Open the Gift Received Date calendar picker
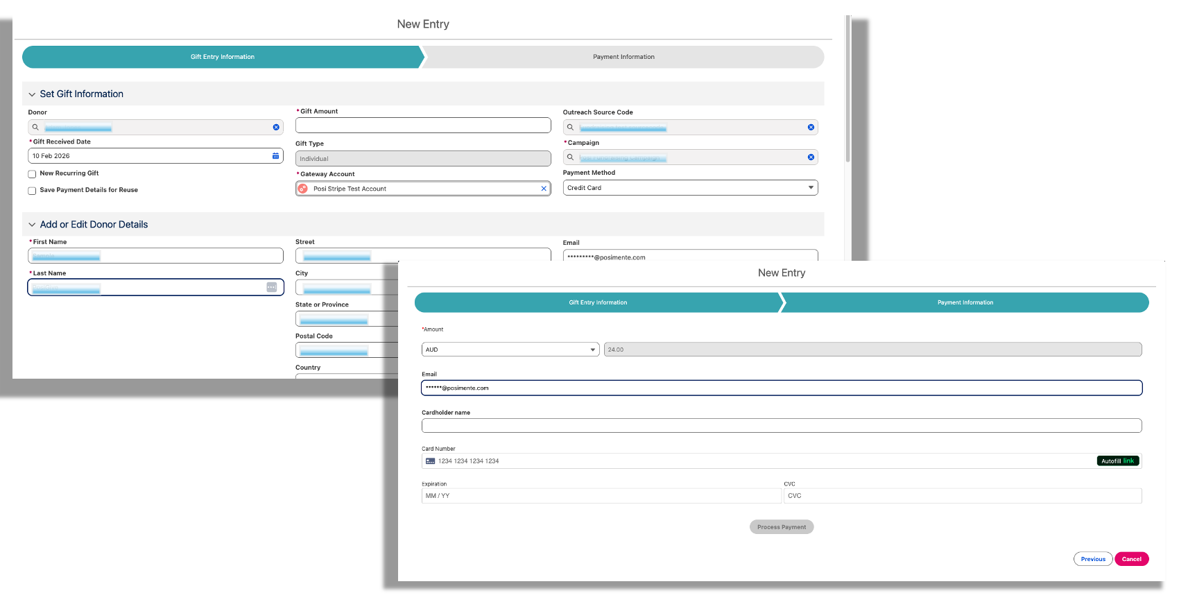The height and width of the screenshot is (602, 1179). [x=275, y=156]
